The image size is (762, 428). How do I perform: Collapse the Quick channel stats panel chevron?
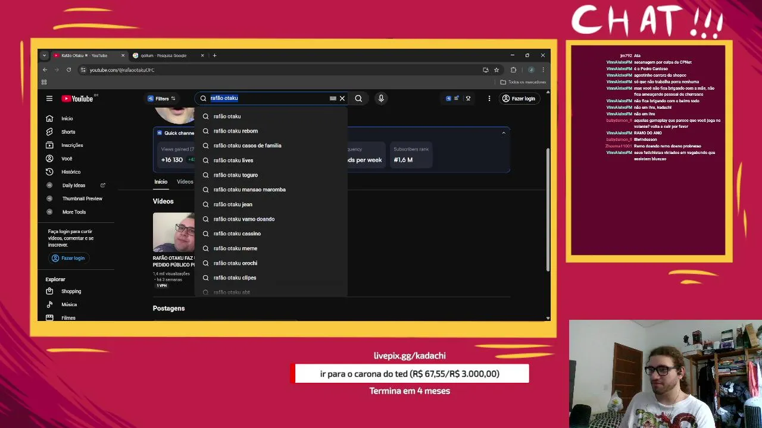point(504,133)
